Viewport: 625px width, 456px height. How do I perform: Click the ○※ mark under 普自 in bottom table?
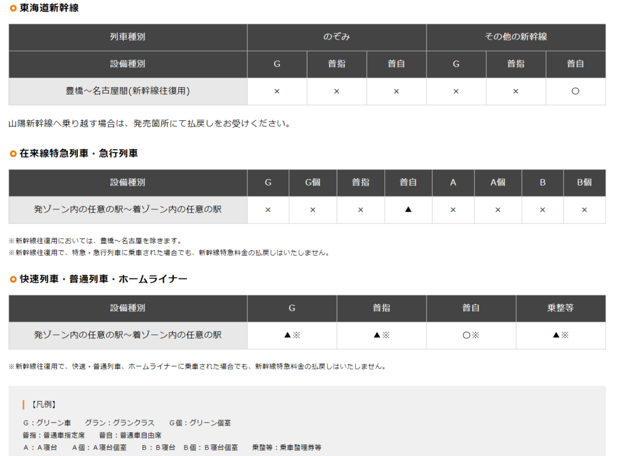pos(471,335)
